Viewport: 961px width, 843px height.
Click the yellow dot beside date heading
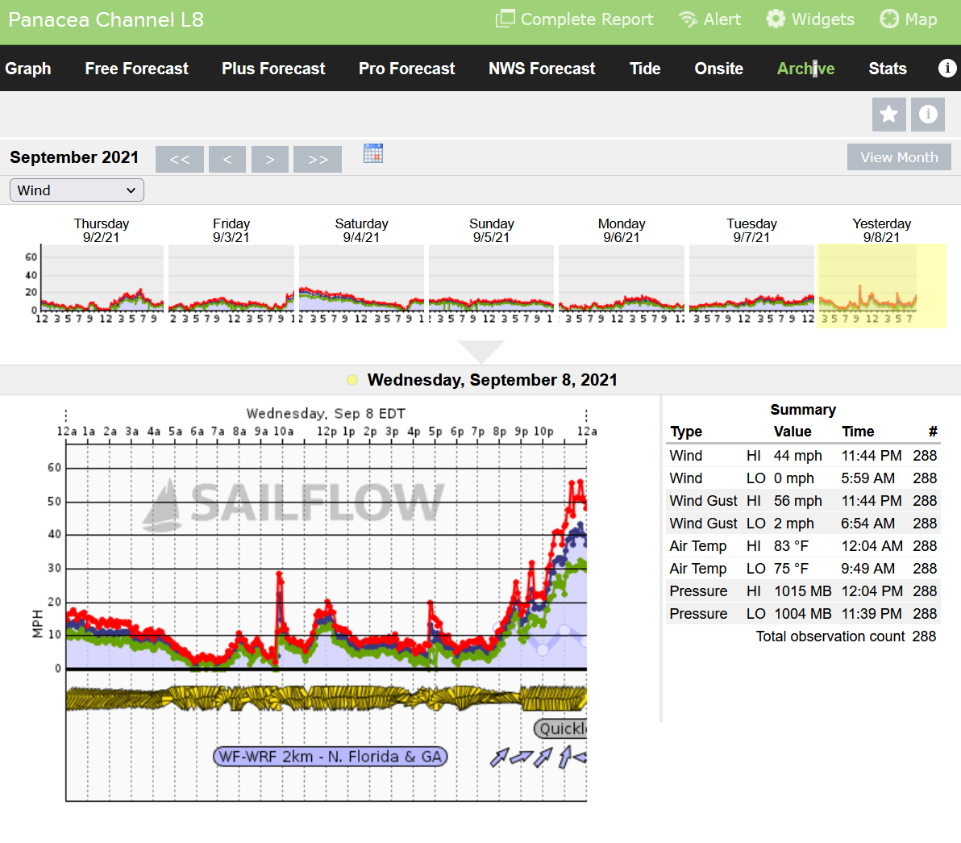[x=352, y=380]
